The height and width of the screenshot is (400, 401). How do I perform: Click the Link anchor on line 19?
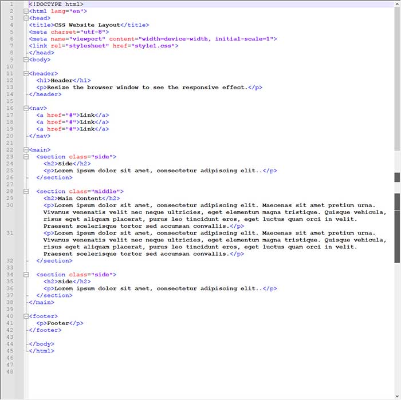(x=87, y=129)
